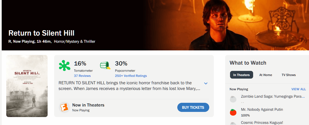
Task: Open Mr. Nobody Against Putin movie page
Action: tap(262, 109)
